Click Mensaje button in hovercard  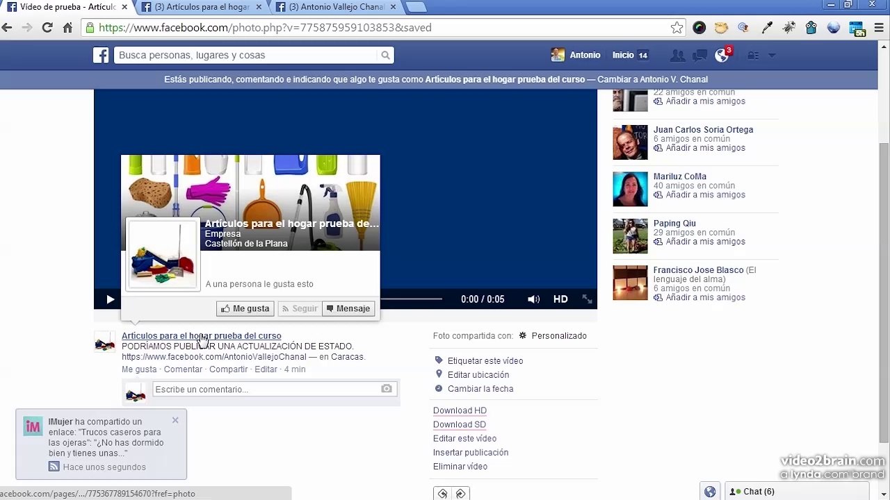[x=348, y=308]
